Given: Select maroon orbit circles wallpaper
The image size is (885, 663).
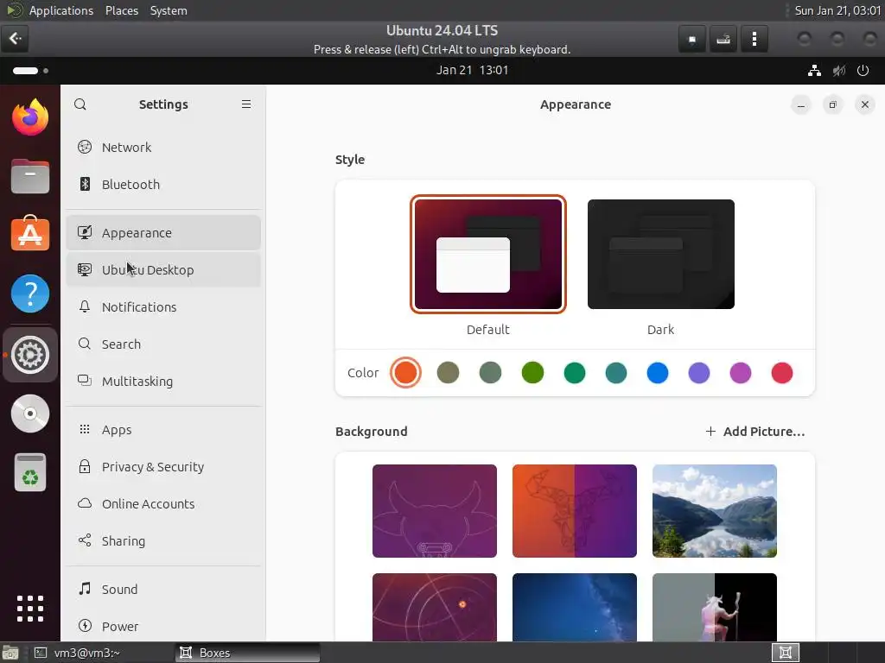Looking at the screenshot, I should click(435, 607).
